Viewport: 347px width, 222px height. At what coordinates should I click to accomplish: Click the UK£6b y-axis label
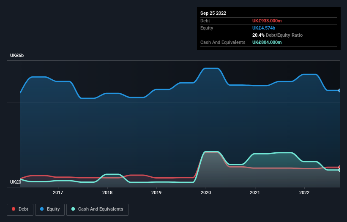tap(17, 55)
